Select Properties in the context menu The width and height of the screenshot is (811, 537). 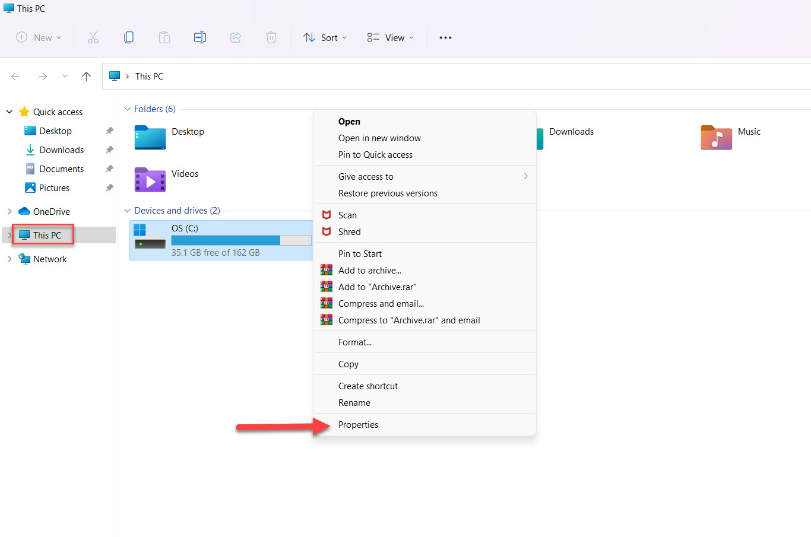(x=358, y=424)
